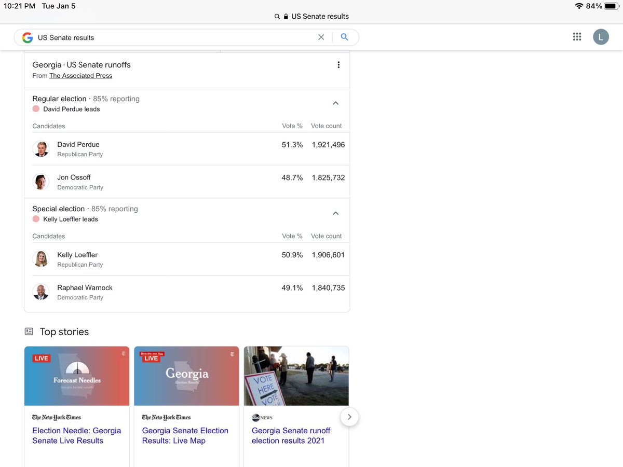
Task: Click the 48.7% vote percentage
Action: click(x=292, y=177)
